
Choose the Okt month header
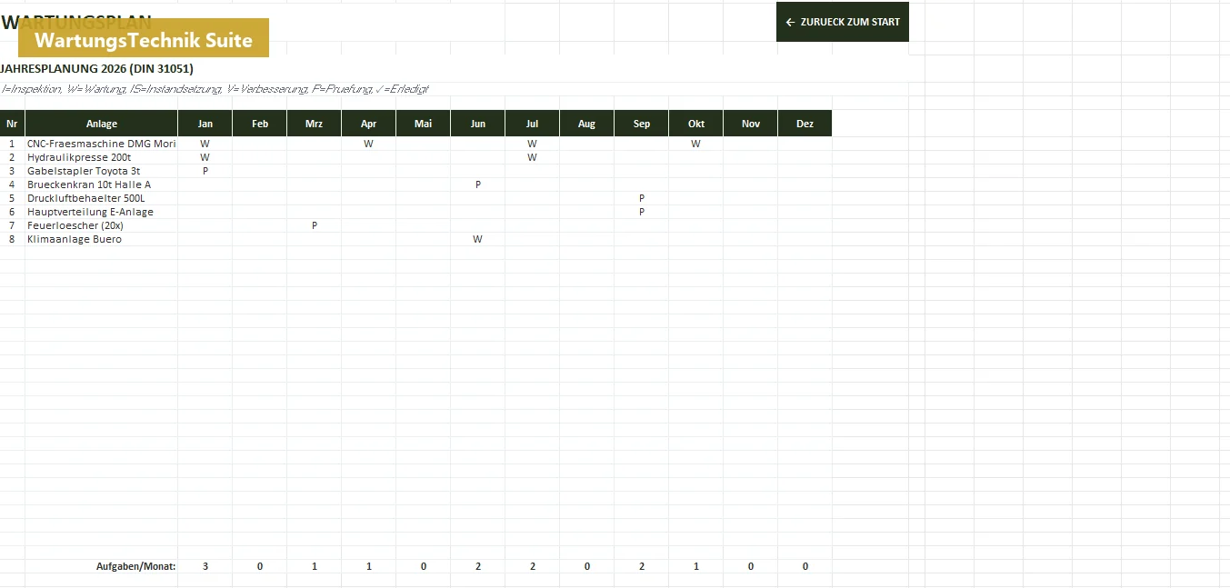pyautogui.click(x=696, y=124)
